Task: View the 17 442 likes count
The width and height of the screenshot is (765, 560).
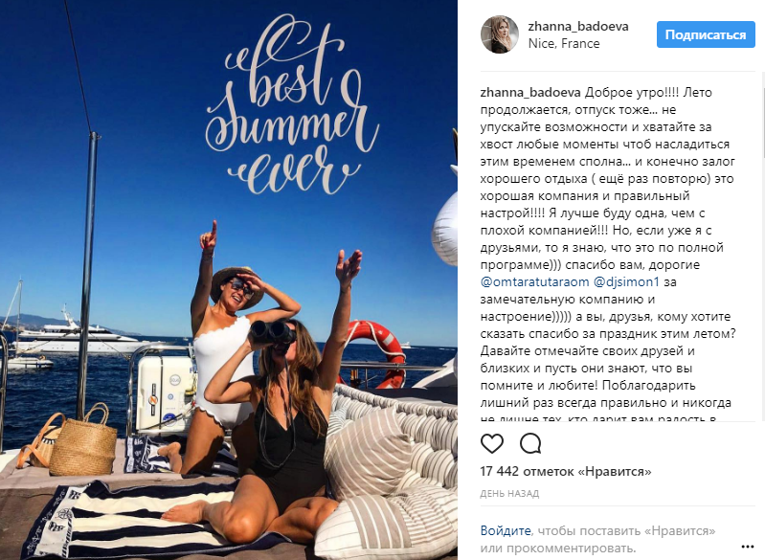Action: pos(566,472)
